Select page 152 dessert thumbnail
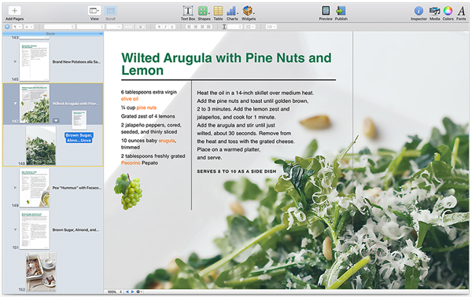The height and width of the screenshot is (297, 472). pos(41,272)
